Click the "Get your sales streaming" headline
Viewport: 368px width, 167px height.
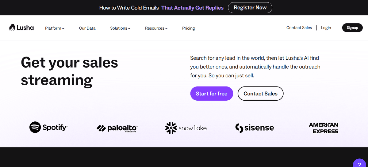[69, 71]
